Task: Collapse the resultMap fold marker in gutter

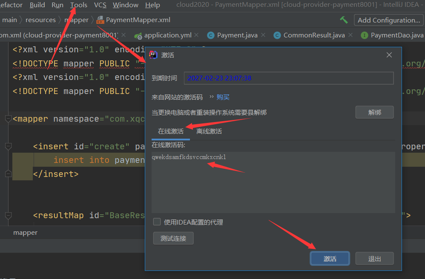Action: [8, 215]
